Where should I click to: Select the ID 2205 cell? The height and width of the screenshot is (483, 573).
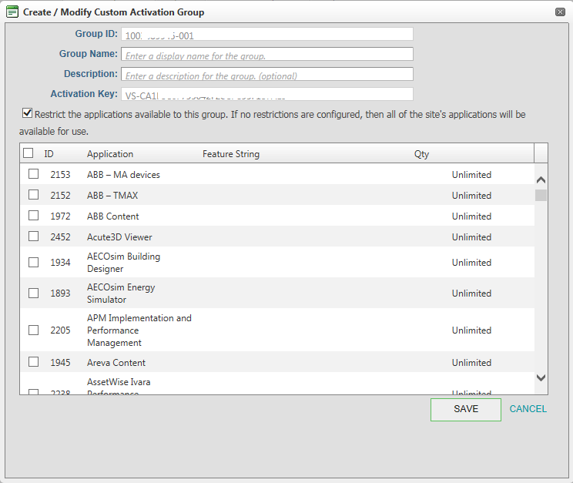(60, 330)
